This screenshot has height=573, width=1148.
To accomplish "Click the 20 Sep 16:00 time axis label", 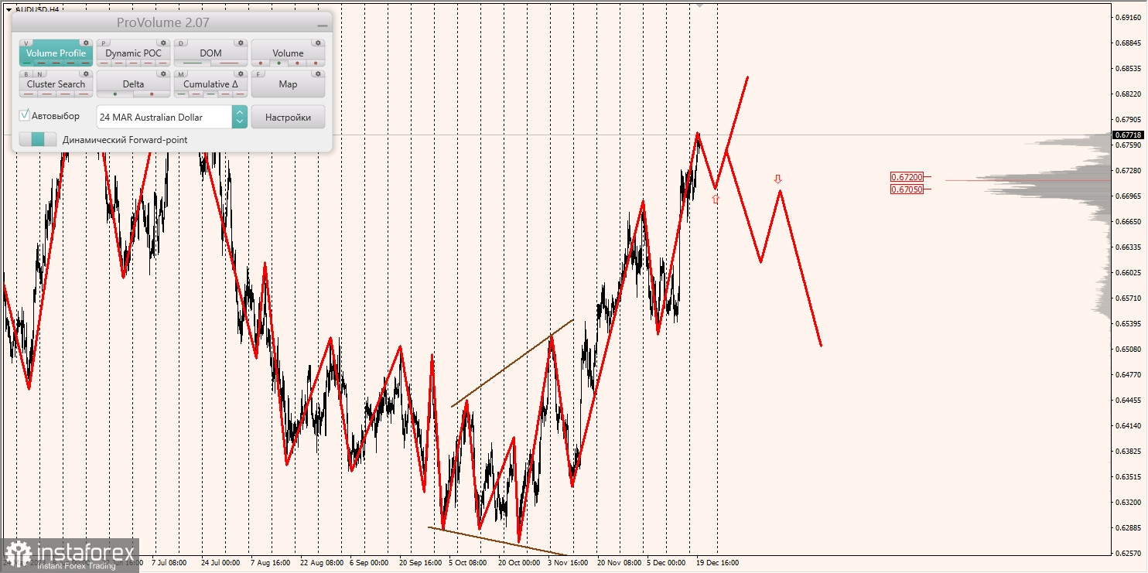I will [x=422, y=563].
